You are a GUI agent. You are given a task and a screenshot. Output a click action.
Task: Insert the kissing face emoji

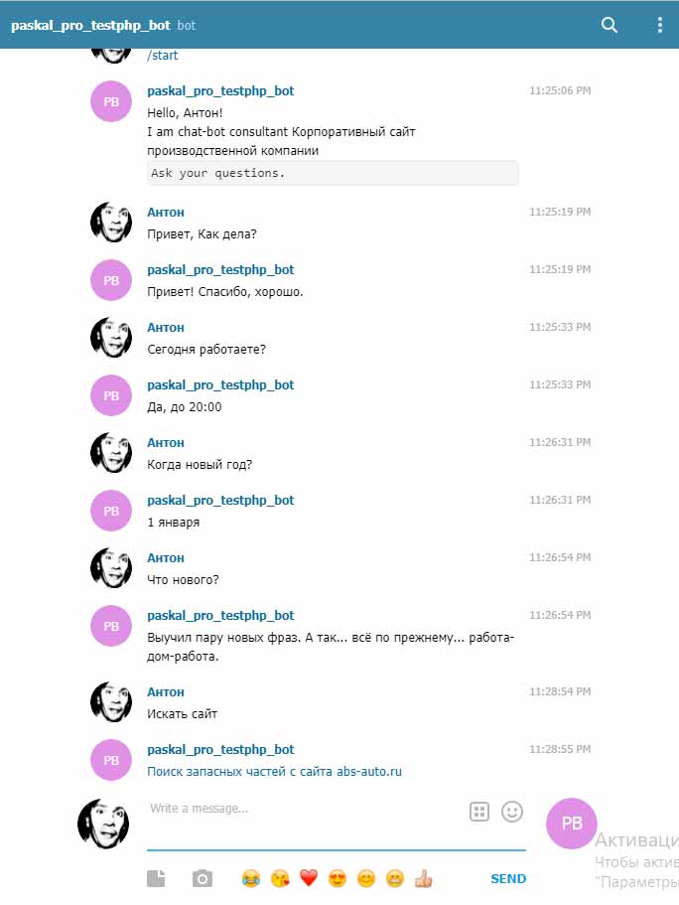(x=279, y=878)
